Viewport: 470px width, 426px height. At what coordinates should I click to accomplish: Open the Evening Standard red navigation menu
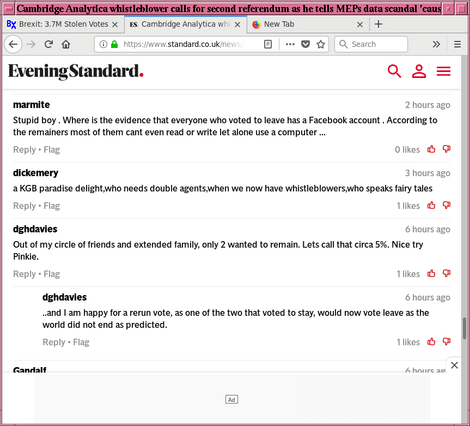click(444, 71)
